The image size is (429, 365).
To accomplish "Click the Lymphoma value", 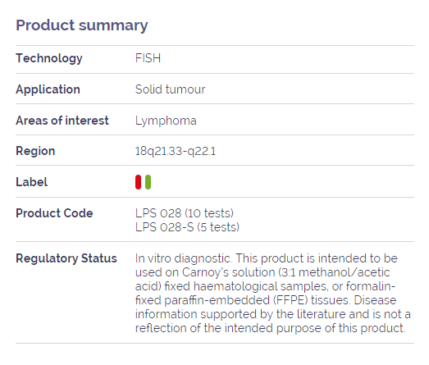I will click(166, 121).
